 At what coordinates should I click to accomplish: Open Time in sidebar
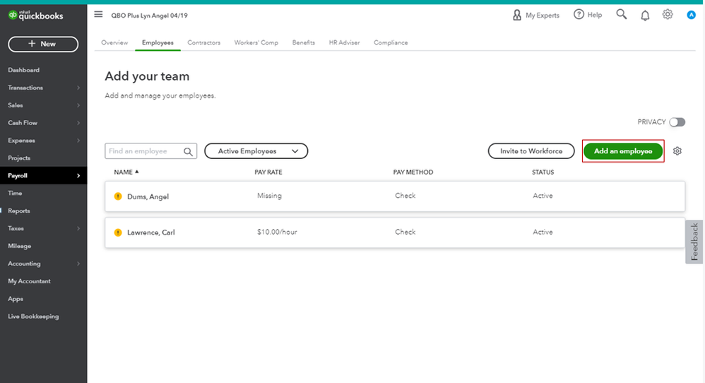coord(15,194)
